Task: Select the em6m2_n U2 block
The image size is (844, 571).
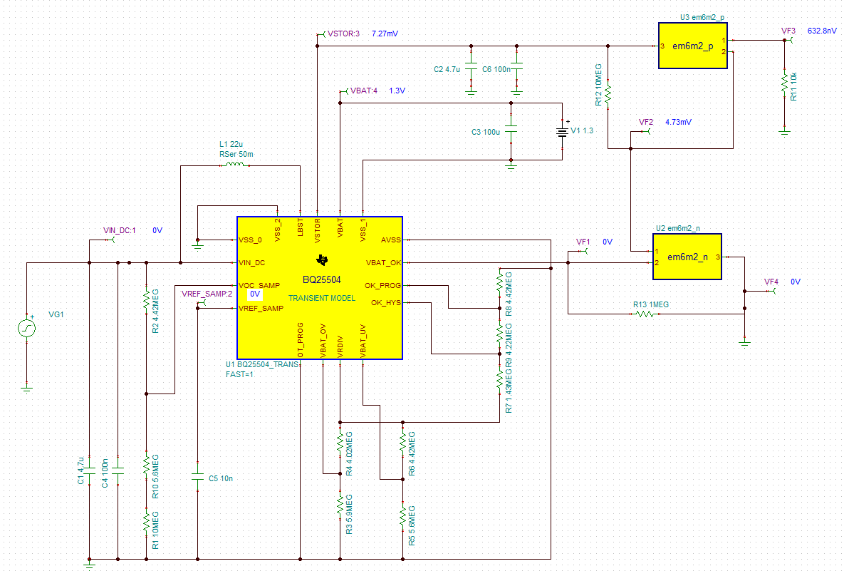Action: tap(687, 257)
